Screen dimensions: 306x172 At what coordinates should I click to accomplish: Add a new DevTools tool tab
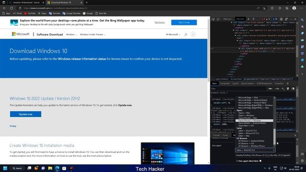253,19
